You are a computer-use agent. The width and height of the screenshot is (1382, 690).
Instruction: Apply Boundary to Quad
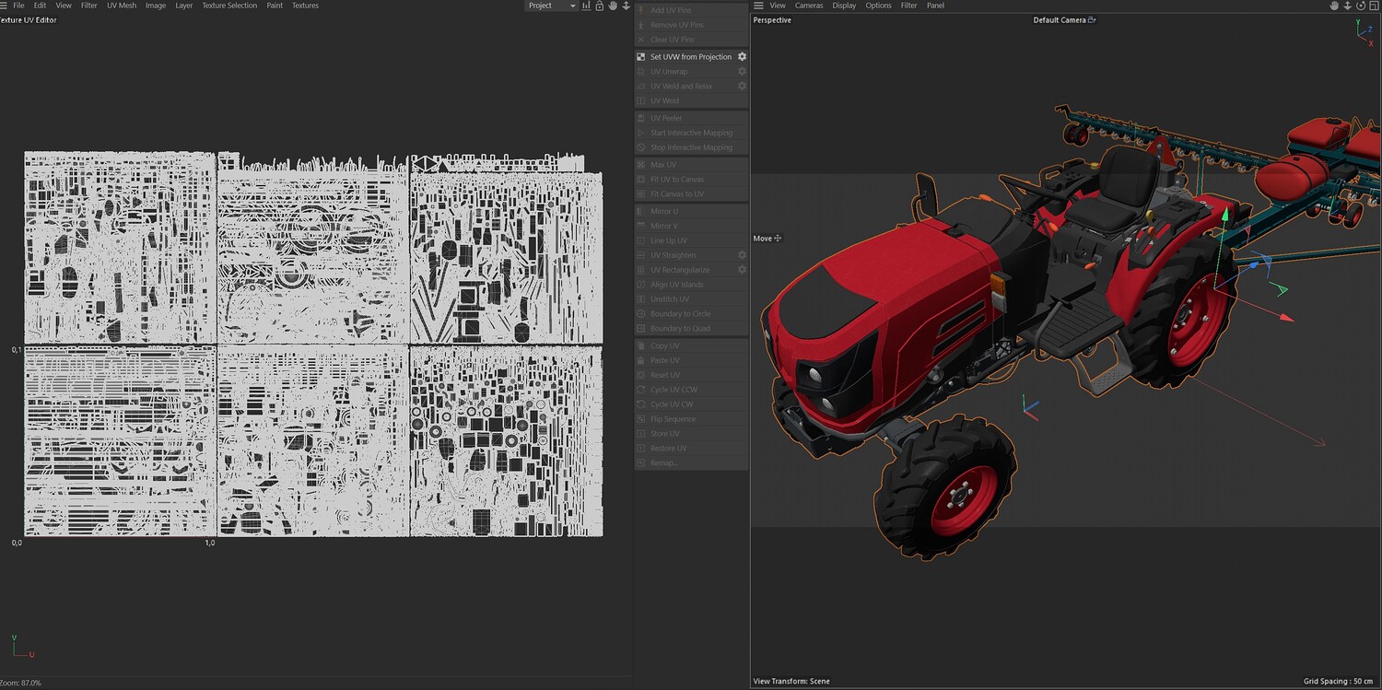coord(691,329)
